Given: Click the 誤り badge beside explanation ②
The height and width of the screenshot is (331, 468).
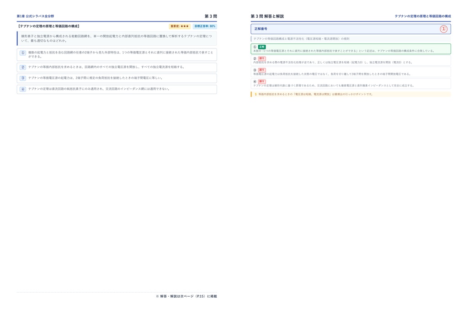Looking at the screenshot, I should tap(262, 59).
